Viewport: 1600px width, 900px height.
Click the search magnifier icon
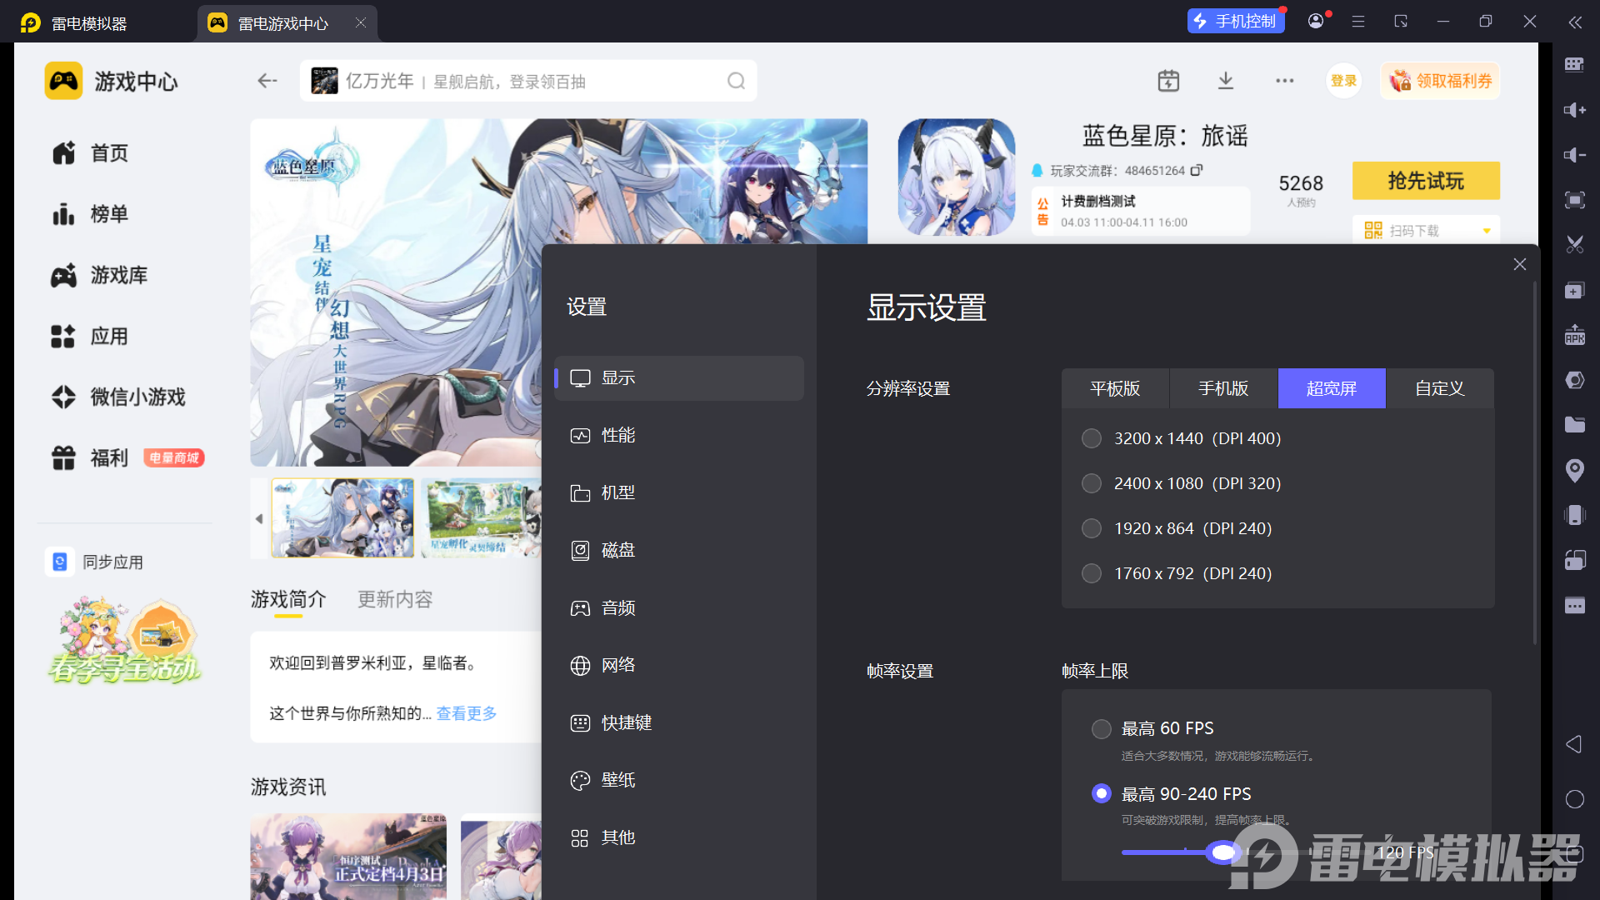click(736, 81)
